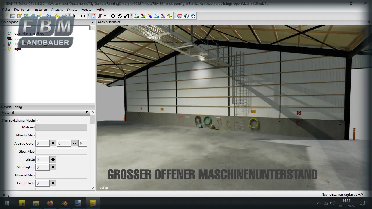Click the last toolbar gear icon
This screenshot has height=209, width=372.
tap(193, 16)
